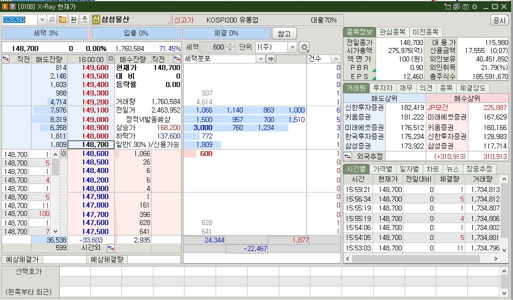
Task: Click the 체결 0% bar
Action: click(x=226, y=33)
